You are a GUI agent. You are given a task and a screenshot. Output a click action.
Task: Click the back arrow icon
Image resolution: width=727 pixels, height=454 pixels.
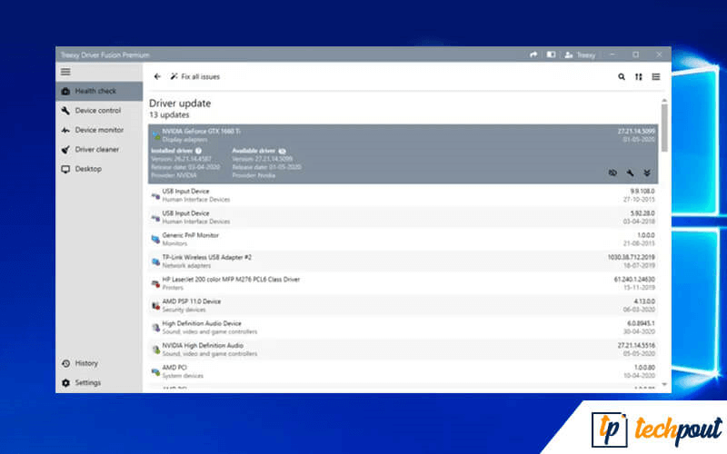[x=157, y=77]
